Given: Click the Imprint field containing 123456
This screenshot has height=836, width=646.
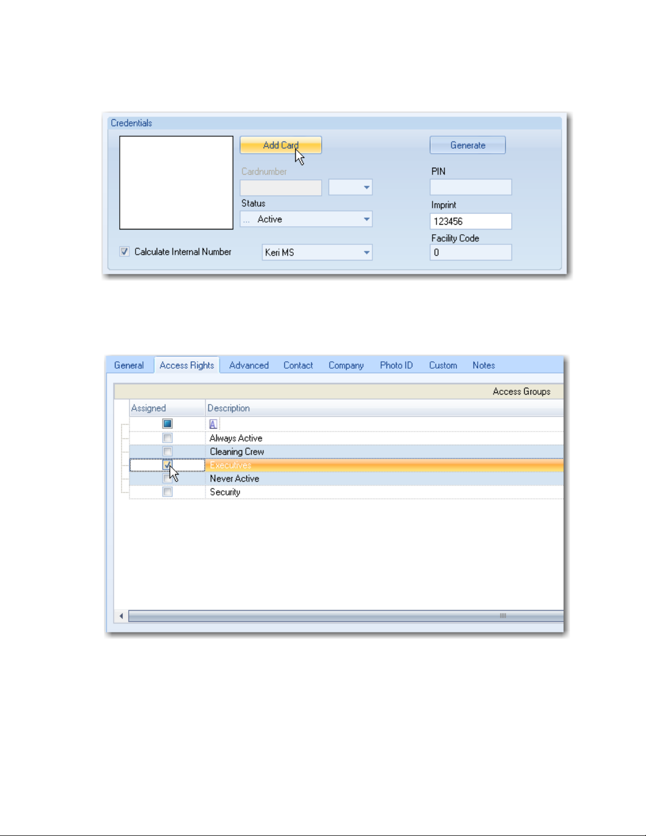Looking at the screenshot, I should (x=470, y=221).
